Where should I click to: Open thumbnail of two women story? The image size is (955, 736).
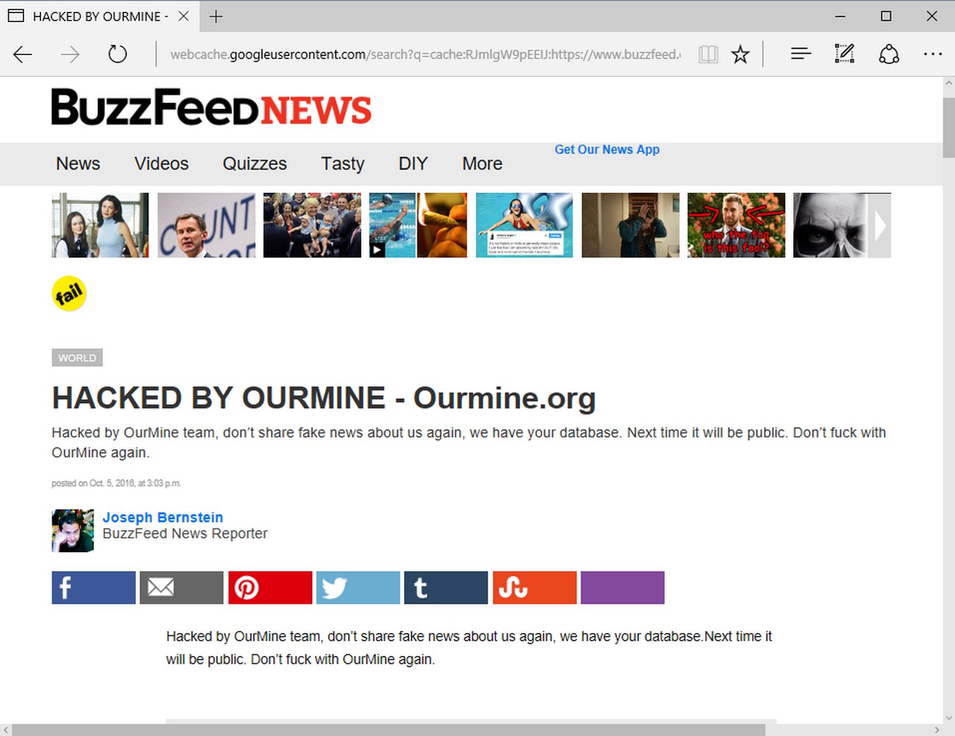click(100, 225)
